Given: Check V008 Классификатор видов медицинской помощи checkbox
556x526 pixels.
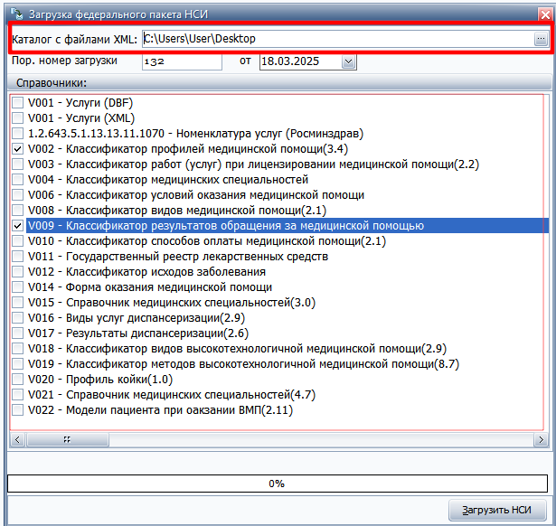Looking at the screenshot, I should point(17,211).
